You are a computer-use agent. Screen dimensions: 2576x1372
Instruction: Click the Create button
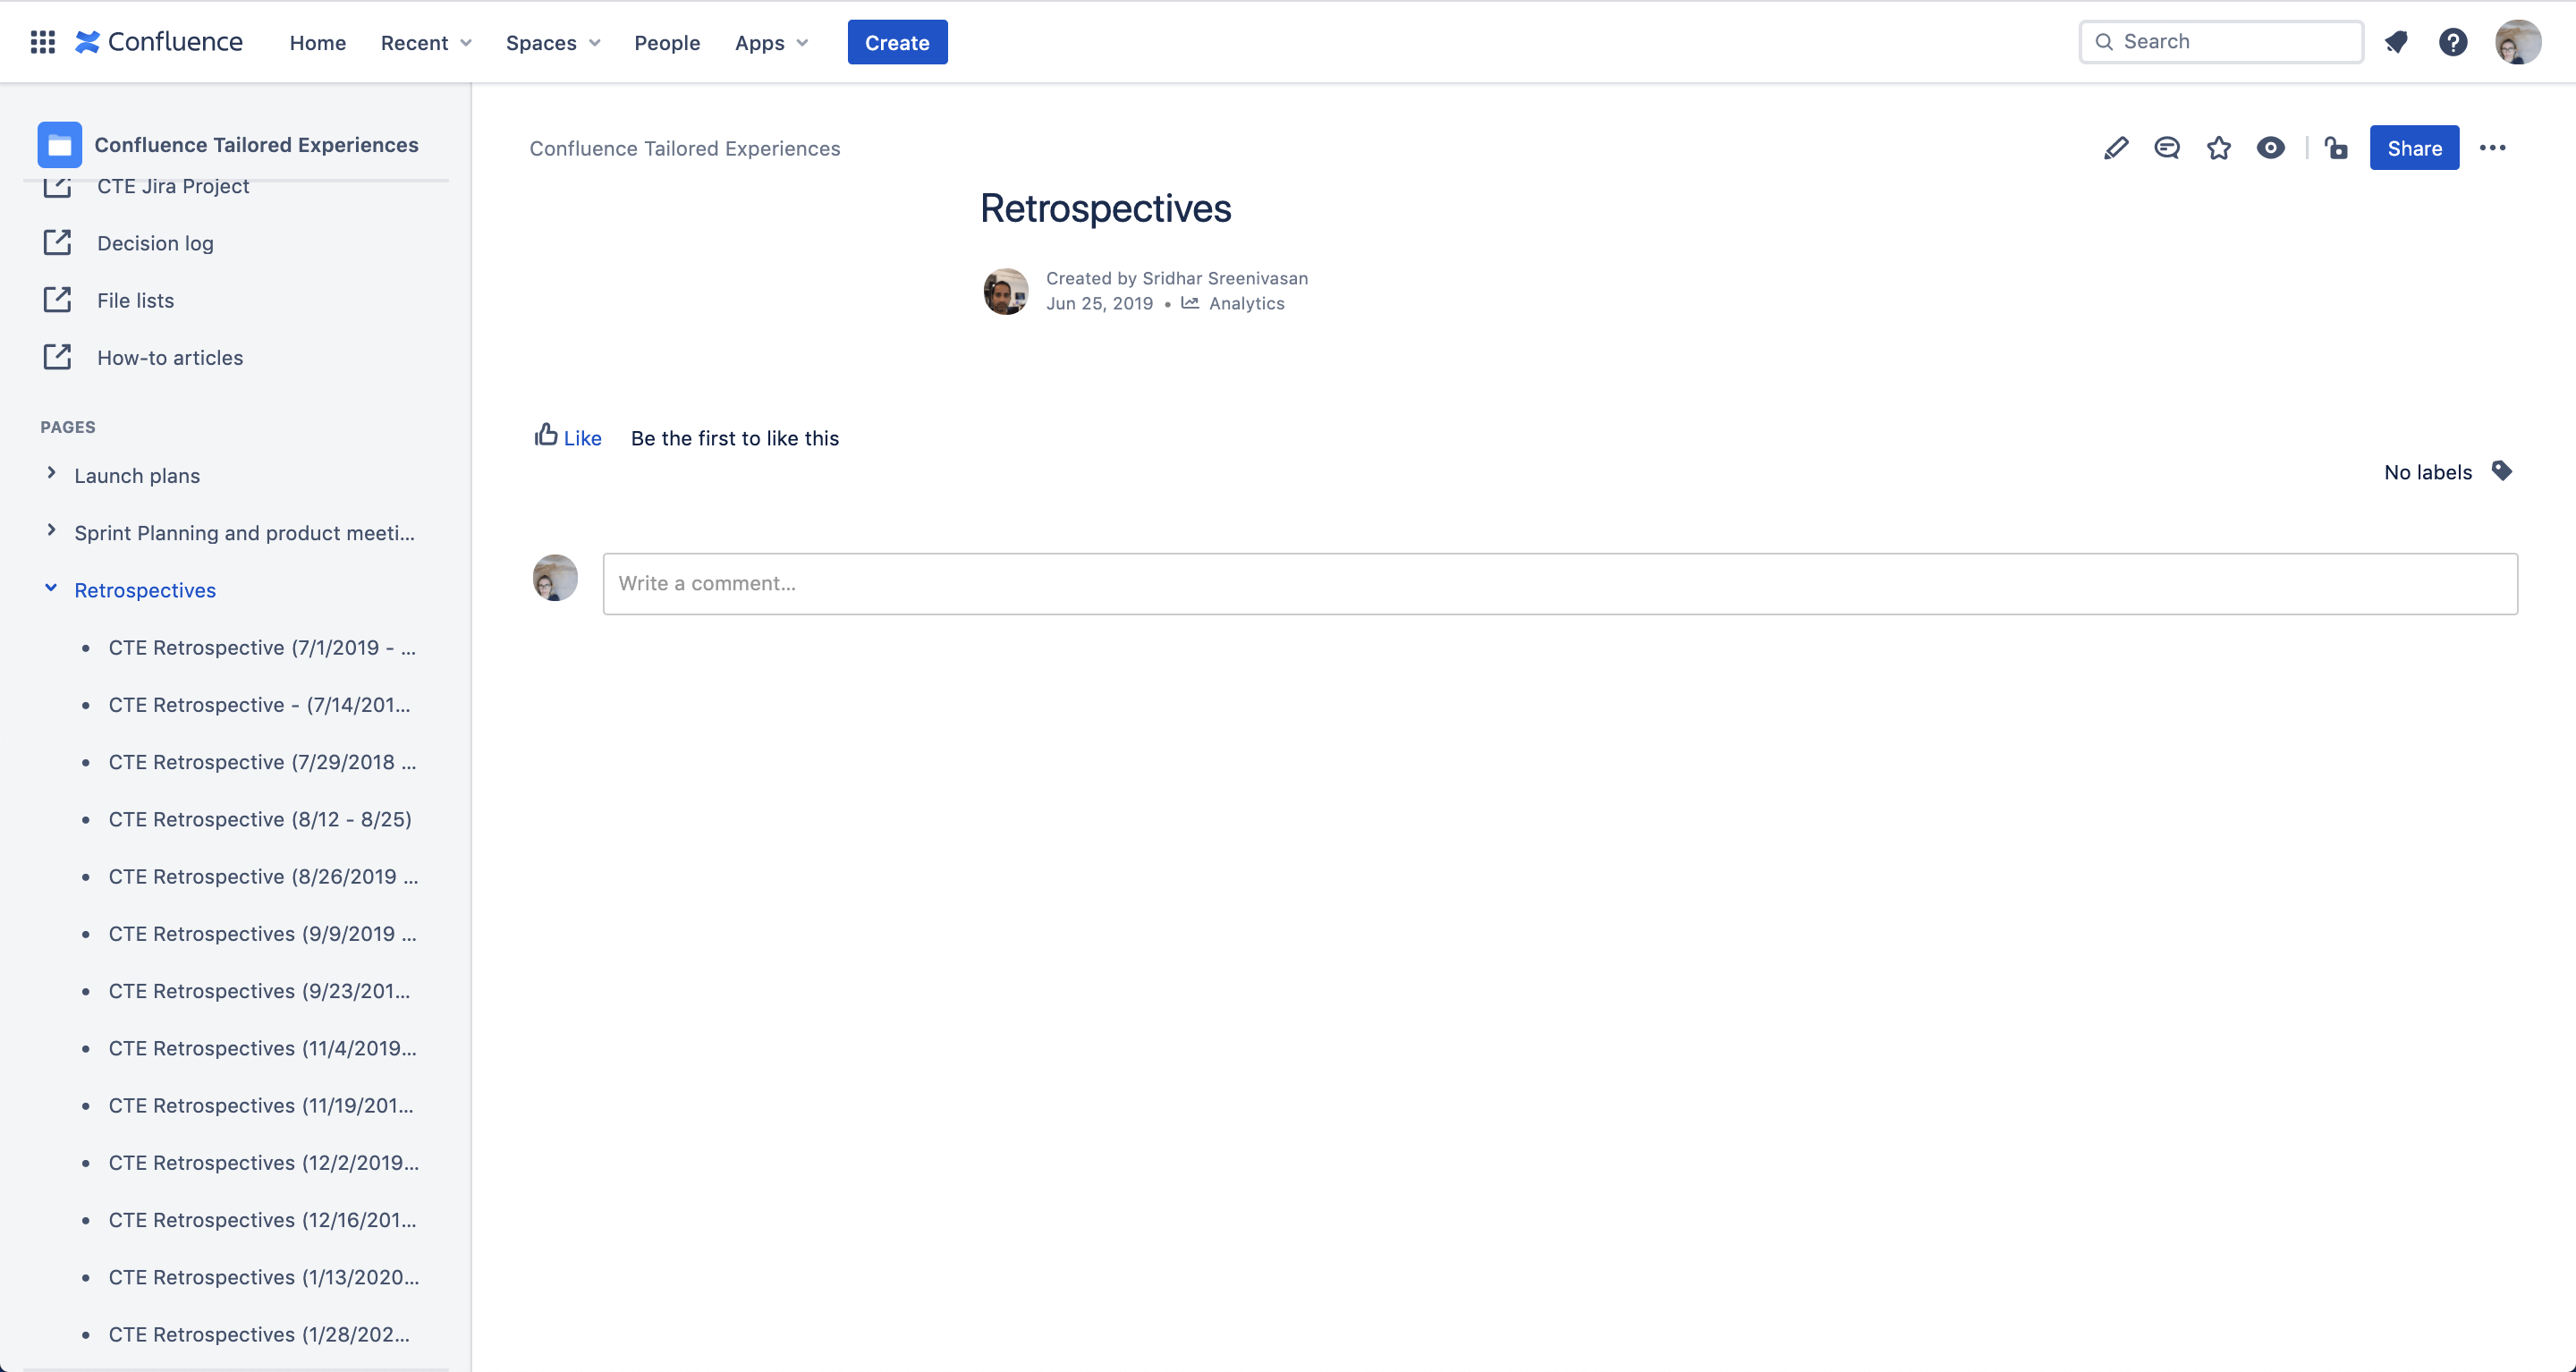click(898, 41)
